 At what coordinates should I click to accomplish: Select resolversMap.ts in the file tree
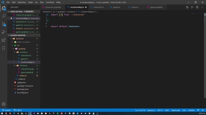28,62
